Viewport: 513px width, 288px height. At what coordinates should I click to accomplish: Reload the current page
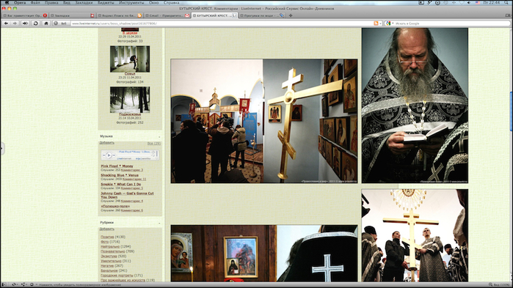click(36, 23)
